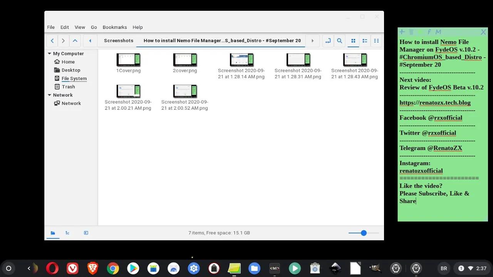Open the Bookmarks menu
Viewport: 493px width, 277px height.
[115, 27]
